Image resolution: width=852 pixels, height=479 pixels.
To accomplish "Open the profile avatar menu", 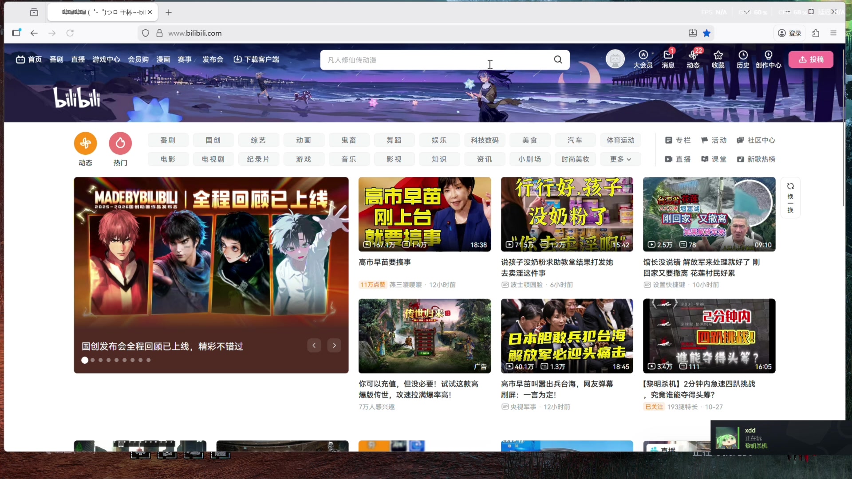I will click(615, 58).
